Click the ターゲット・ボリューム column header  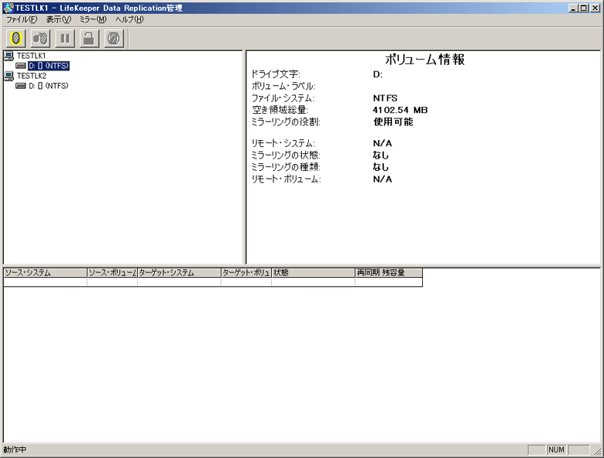[x=246, y=273]
